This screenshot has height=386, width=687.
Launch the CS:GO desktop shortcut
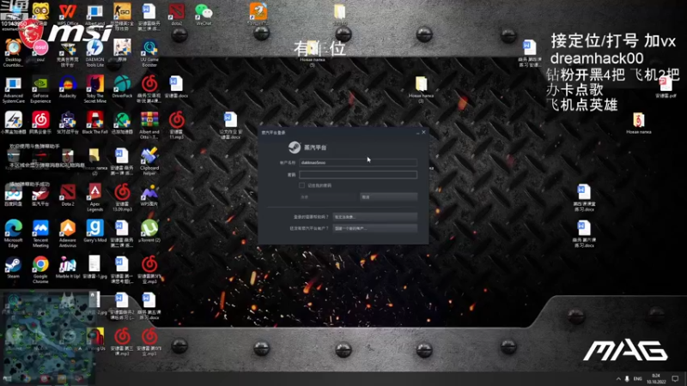pyautogui.click(x=122, y=16)
